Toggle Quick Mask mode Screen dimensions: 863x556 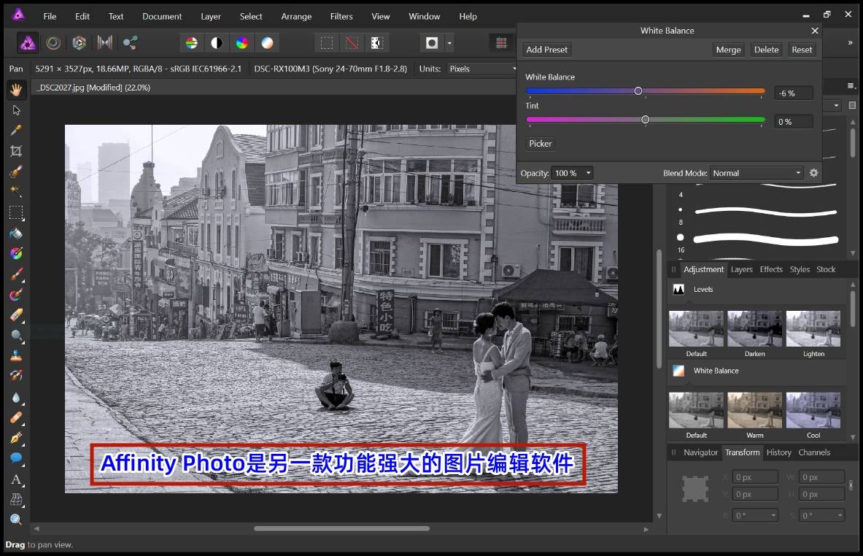coord(432,43)
